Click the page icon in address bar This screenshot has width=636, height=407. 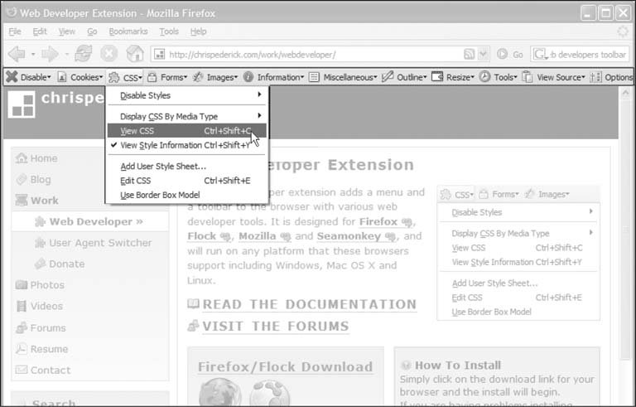pos(160,54)
